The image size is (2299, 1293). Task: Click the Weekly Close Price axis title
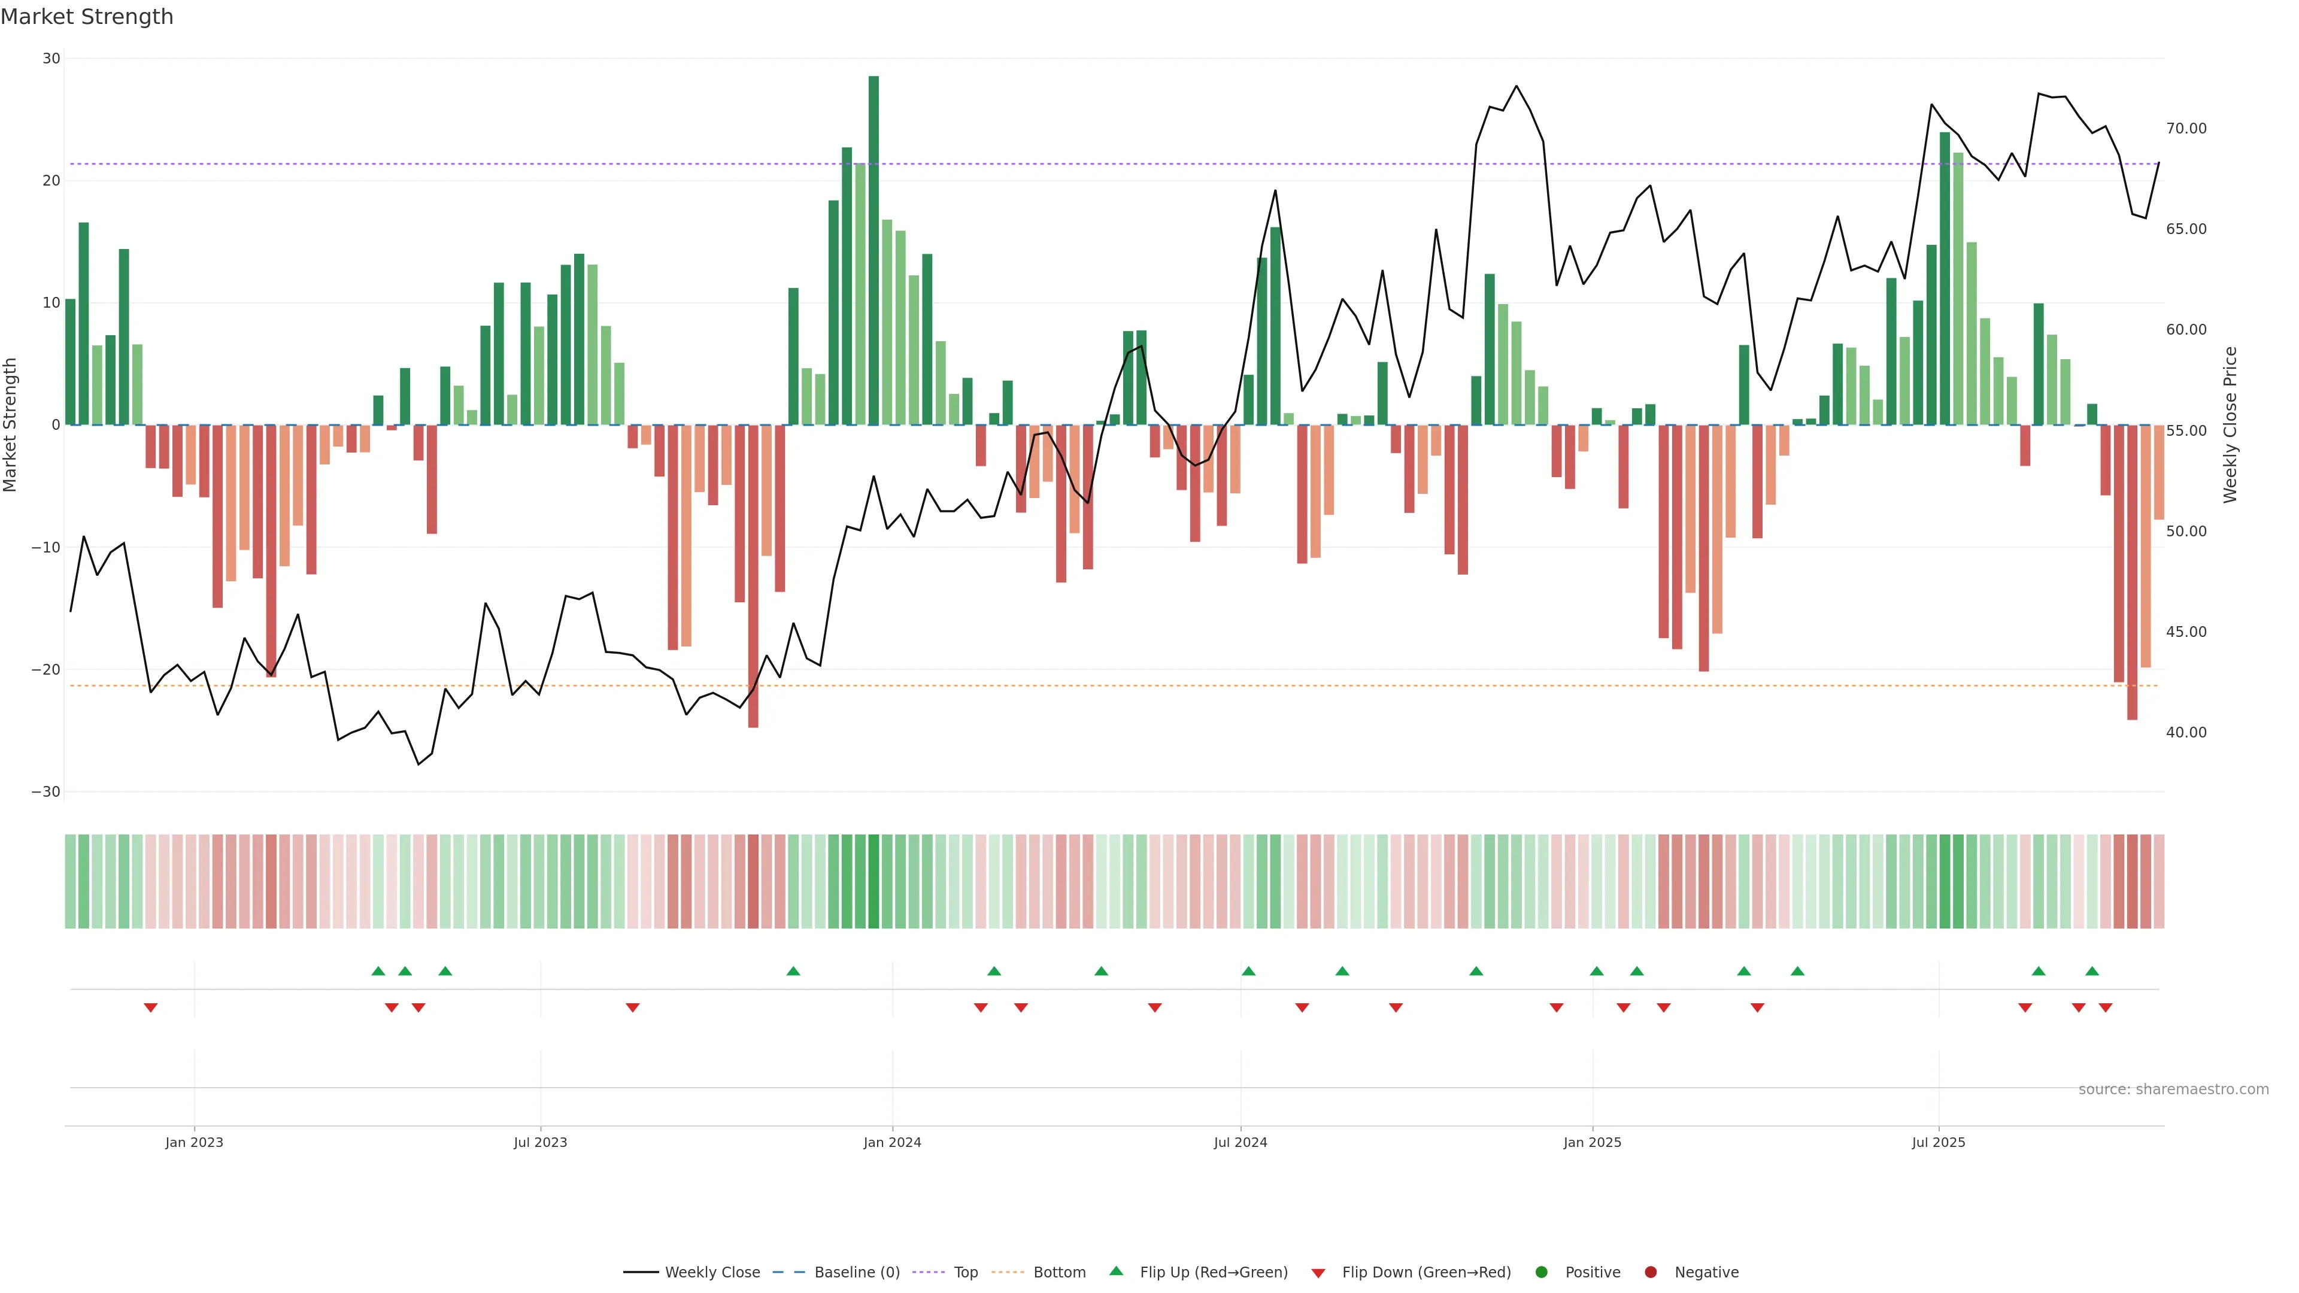coord(2230,425)
